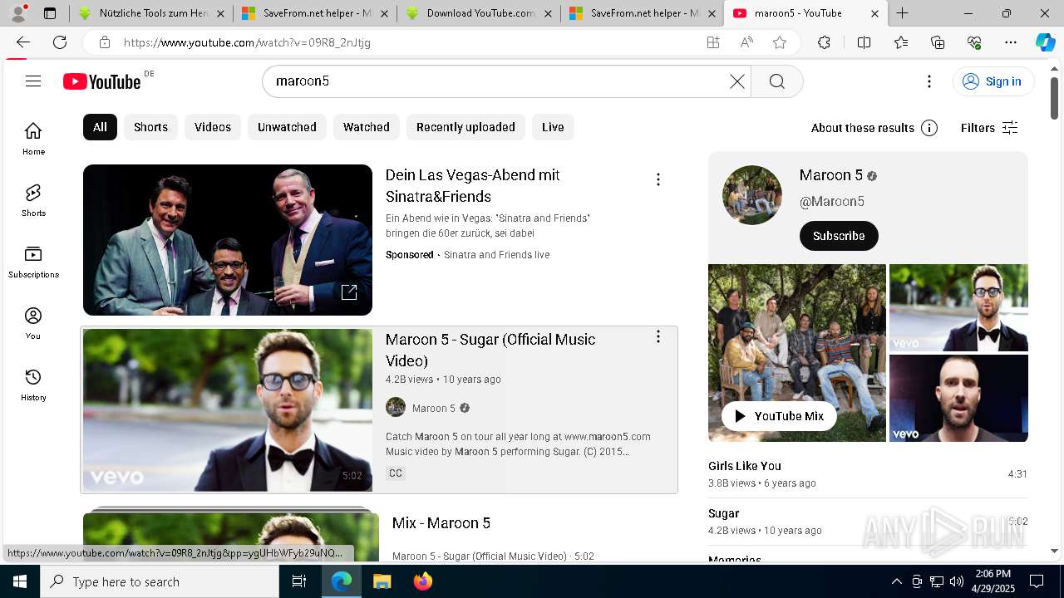Image resolution: width=1064 pixels, height=598 pixels.
Task: Open the Windows Start menu
Action: point(20,581)
